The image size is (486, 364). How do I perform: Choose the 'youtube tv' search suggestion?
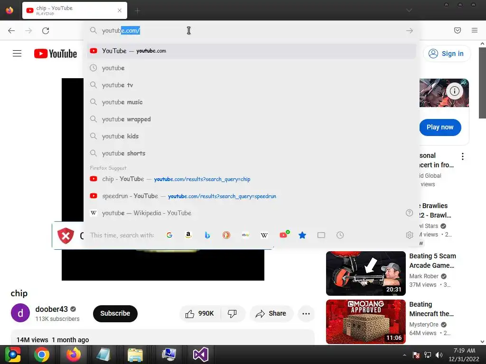click(x=252, y=85)
